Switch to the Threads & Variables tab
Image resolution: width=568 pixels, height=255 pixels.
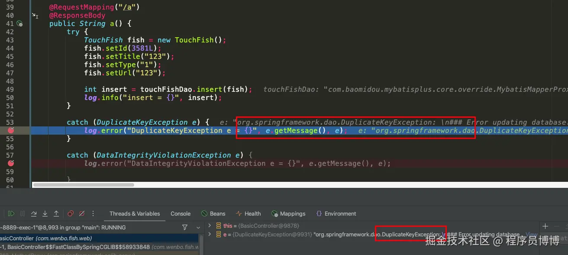[135, 214]
